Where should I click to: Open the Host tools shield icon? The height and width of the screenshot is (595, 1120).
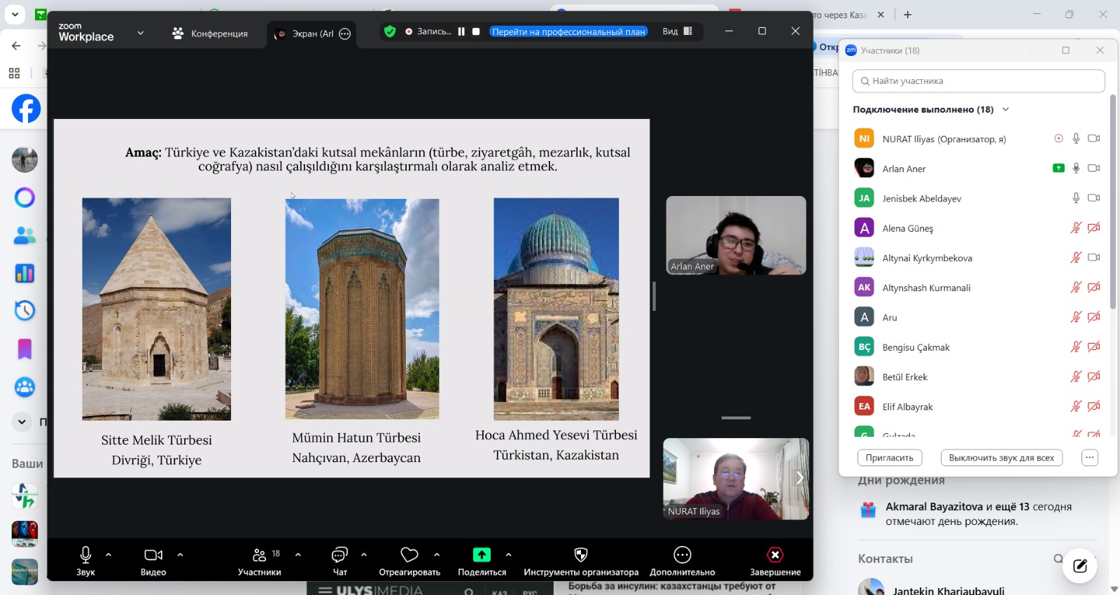tap(580, 555)
